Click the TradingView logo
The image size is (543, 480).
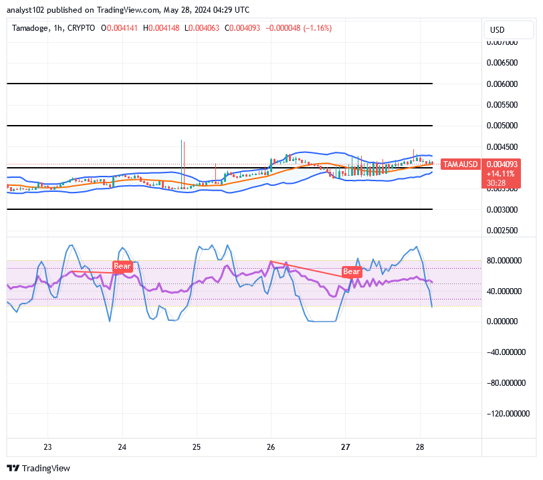38,468
